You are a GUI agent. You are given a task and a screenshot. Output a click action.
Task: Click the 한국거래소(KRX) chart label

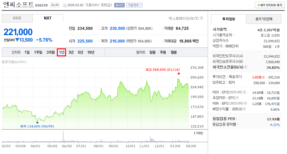(14, 62)
